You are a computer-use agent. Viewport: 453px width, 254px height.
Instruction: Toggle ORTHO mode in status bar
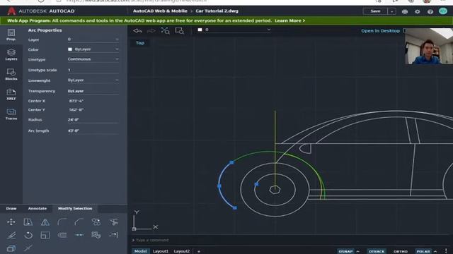tap(400, 251)
